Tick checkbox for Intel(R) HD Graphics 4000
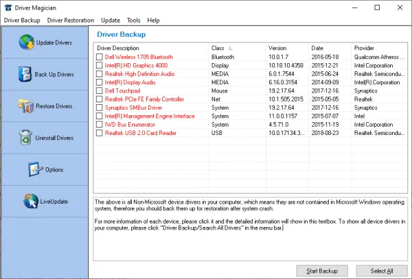The height and width of the screenshot is (279, 412). coord(100,65)
